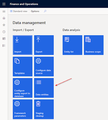Open Standard view selector

tap(19, 11)
